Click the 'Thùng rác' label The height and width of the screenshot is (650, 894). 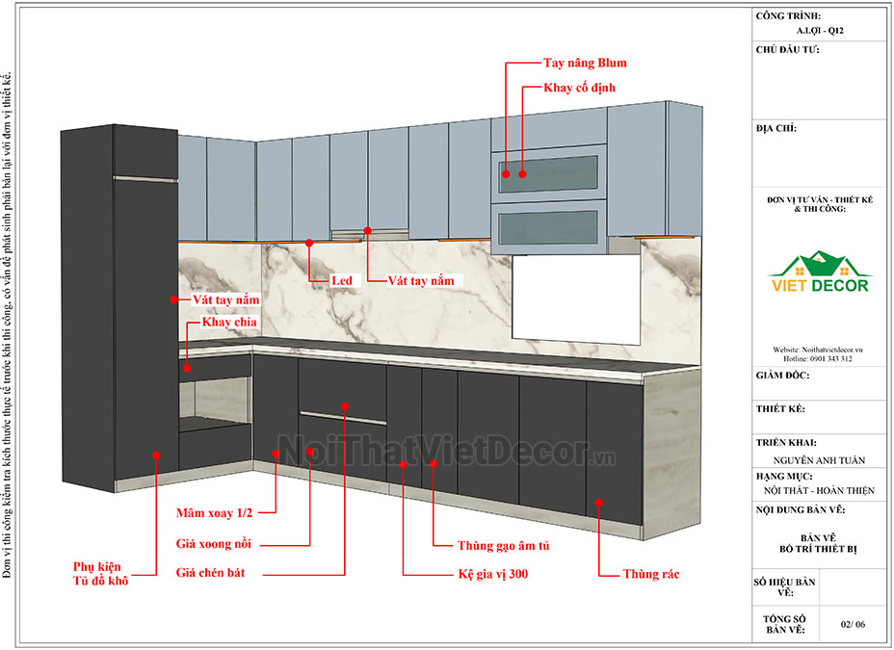click(x=651, y=574)
